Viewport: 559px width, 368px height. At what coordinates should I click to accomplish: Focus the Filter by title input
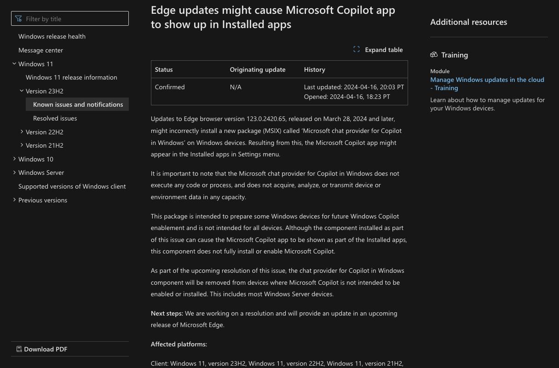(x=70, y=18)
